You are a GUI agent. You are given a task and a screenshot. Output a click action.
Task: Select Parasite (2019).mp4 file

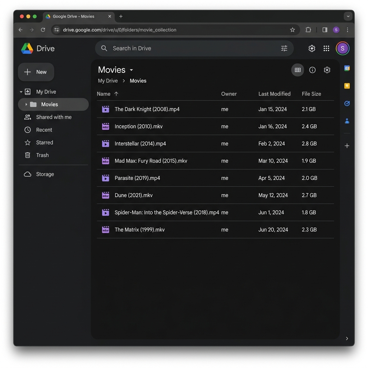coord(215,178)
